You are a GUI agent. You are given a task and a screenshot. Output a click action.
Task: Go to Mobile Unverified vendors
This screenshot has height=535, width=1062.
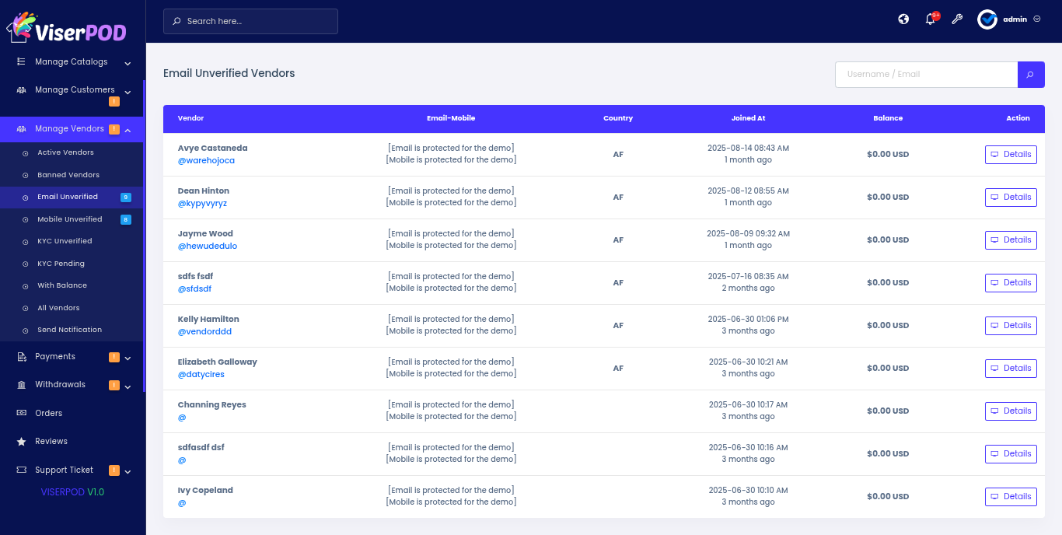69,219
